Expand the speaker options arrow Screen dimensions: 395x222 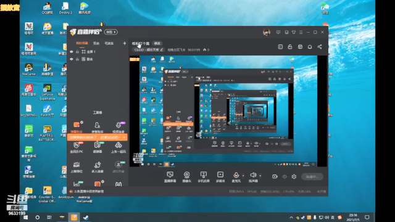pyautogui.click(x=260, y=175)
